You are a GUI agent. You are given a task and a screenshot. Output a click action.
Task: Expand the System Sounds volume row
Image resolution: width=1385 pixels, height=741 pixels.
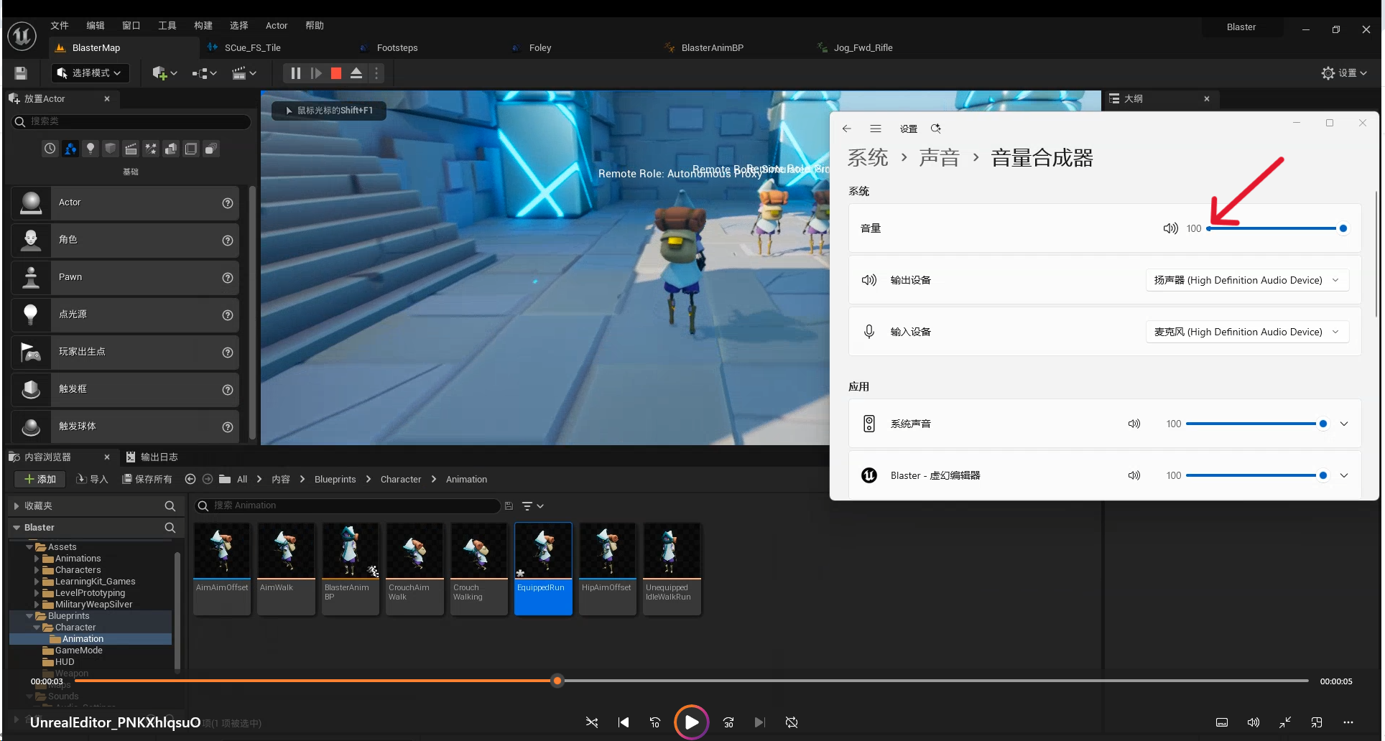1344,424
